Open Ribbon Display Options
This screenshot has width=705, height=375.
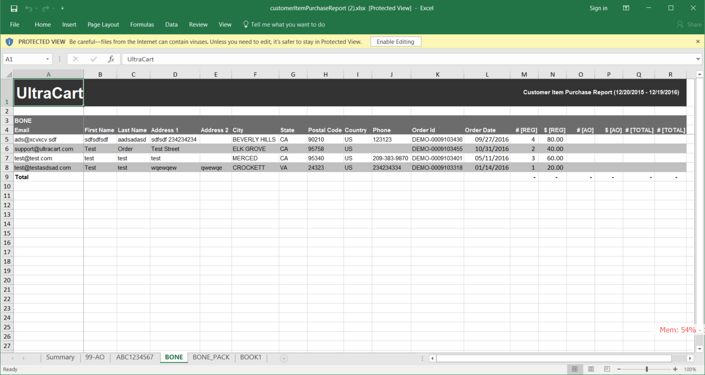[626, 8]
